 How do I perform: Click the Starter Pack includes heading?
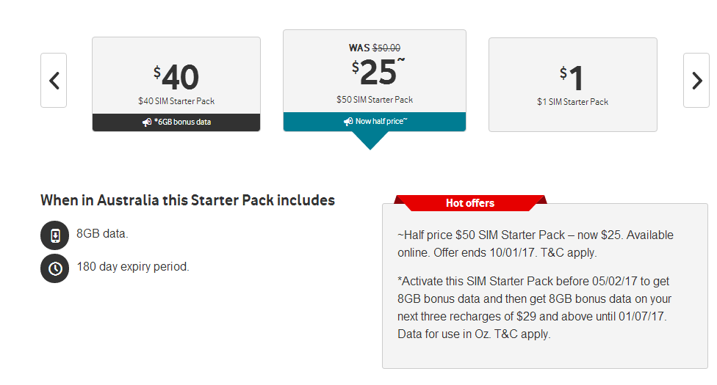187,200
